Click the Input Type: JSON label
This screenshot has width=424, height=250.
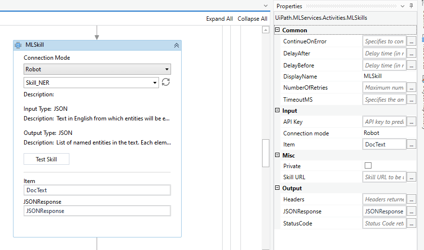coord(45,109)
